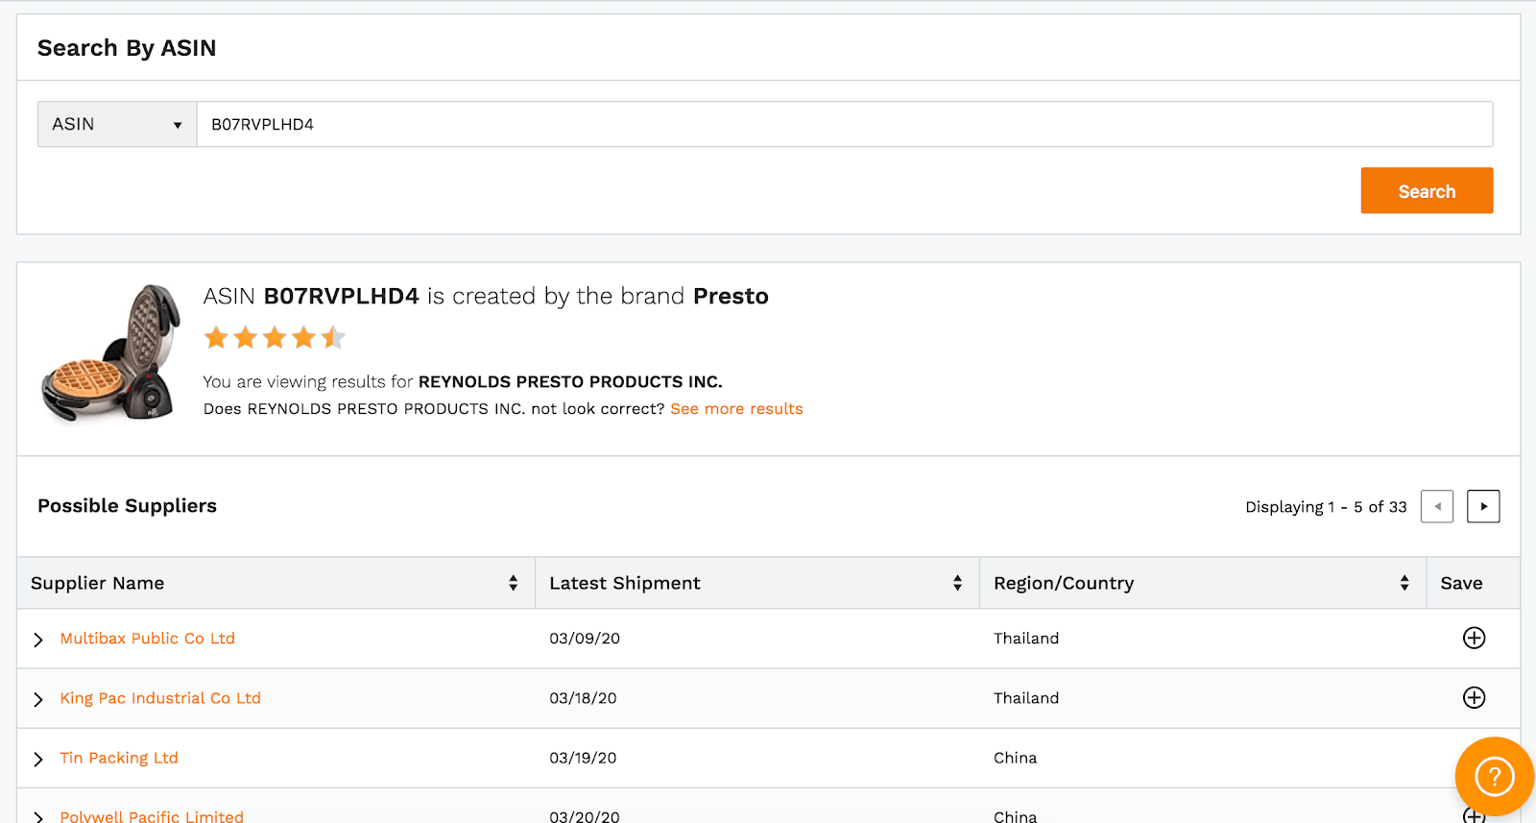Open Multibax Public Co Ltd supplier link
Viewport: 1536px width, 823px height.
point(147,638)
